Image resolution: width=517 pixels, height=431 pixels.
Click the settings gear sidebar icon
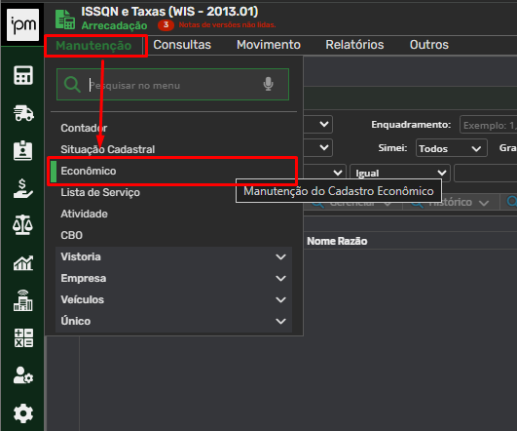coord(23,413)
